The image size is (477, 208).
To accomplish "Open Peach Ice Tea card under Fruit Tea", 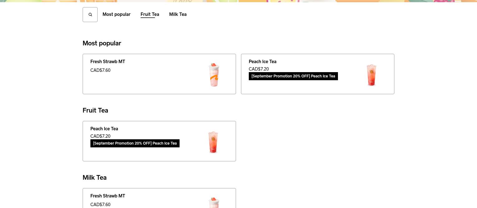I will (159, 141).
